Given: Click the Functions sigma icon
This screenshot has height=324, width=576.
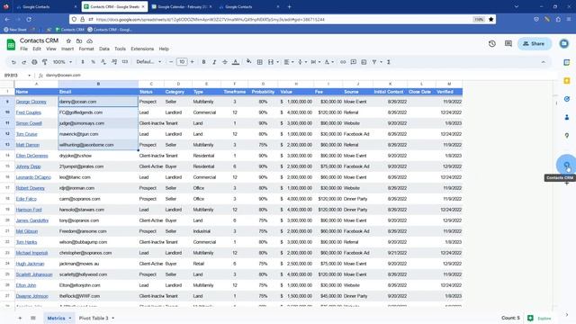Looking at the screenshot, I should (x=389, y=62).
